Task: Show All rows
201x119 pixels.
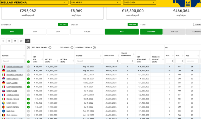Action: 28,41
